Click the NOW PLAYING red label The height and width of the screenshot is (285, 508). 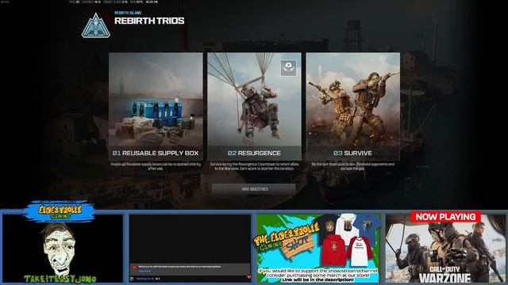(x=445, y=217)
